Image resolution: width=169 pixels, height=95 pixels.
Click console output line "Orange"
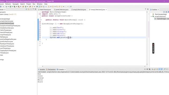(x=41, y=78)
